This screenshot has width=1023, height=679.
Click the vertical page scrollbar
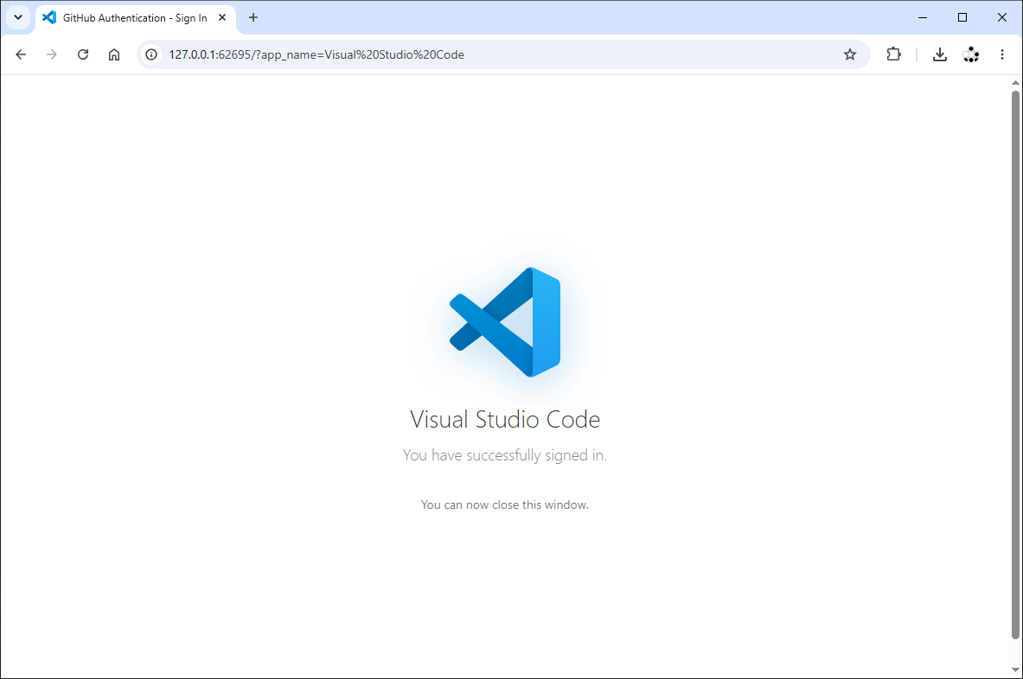(x=1015, y=365)
